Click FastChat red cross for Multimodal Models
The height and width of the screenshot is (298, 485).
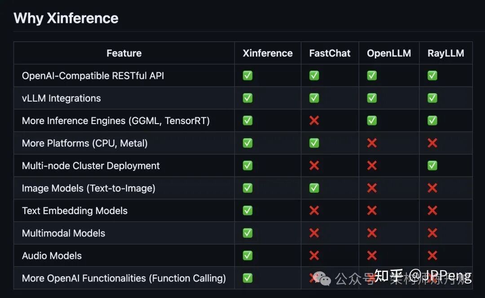[x=314, y=233]
